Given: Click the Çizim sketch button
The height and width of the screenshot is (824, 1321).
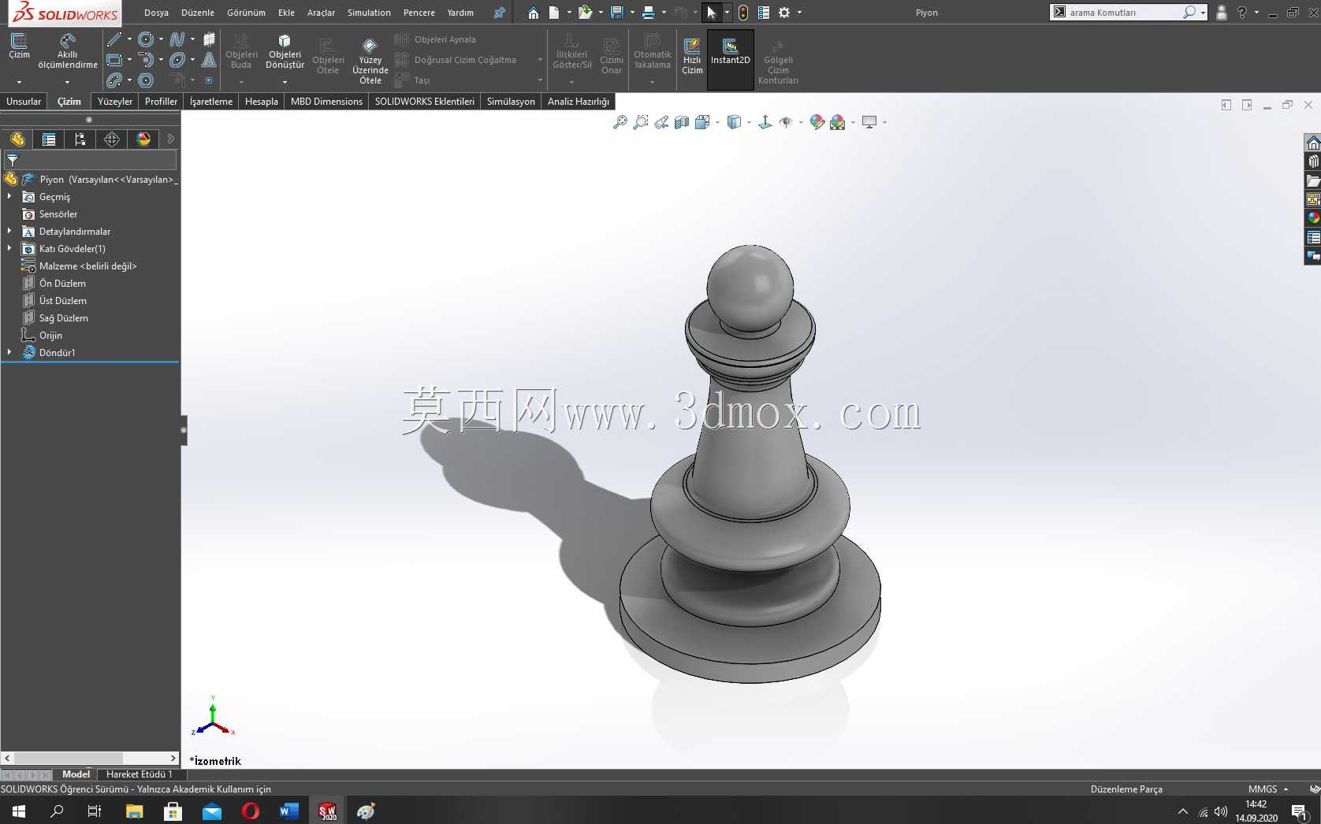Looking at the screenshot, I should point(19,47).
